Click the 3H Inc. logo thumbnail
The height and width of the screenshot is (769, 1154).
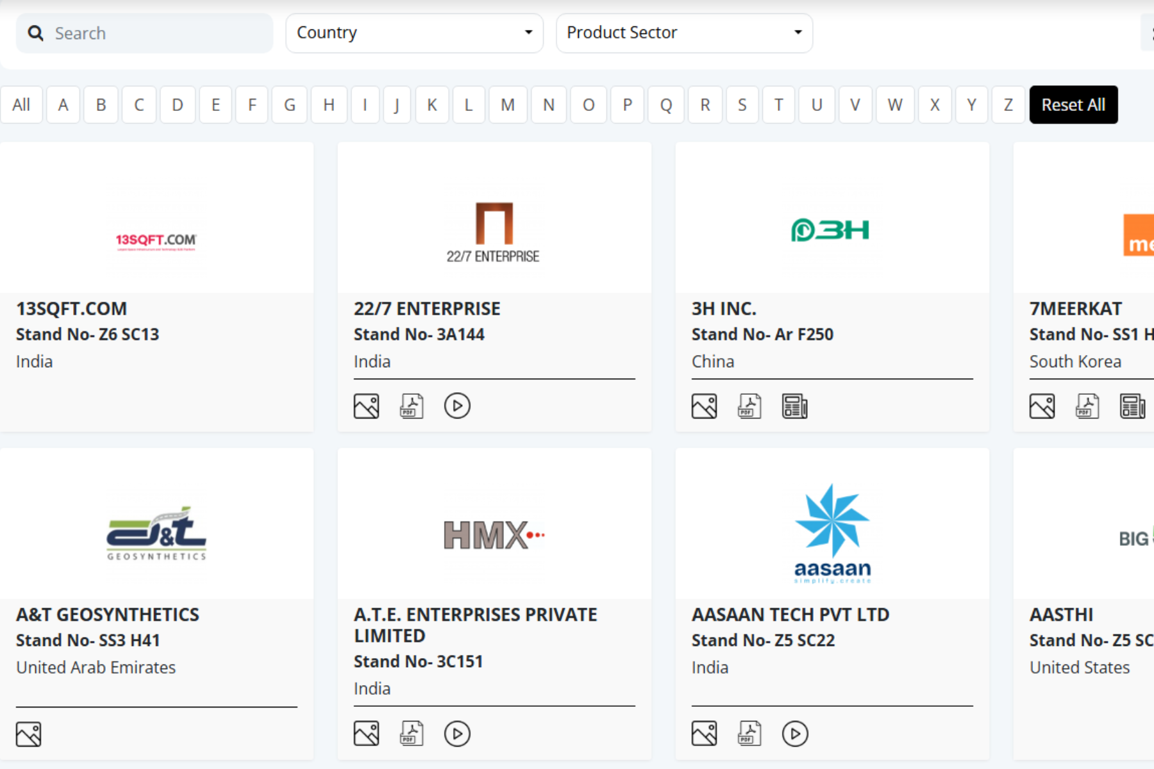point(831,229)
